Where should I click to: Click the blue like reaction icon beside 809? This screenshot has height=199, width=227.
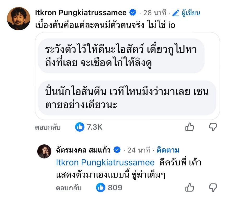[101, 187]
